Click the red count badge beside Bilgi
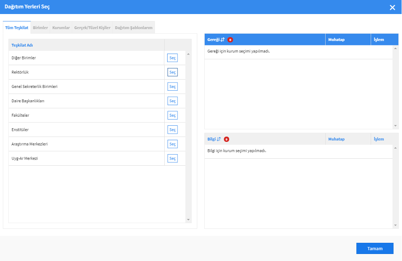Viewport: 402px width, 261px height. [226, 139]
